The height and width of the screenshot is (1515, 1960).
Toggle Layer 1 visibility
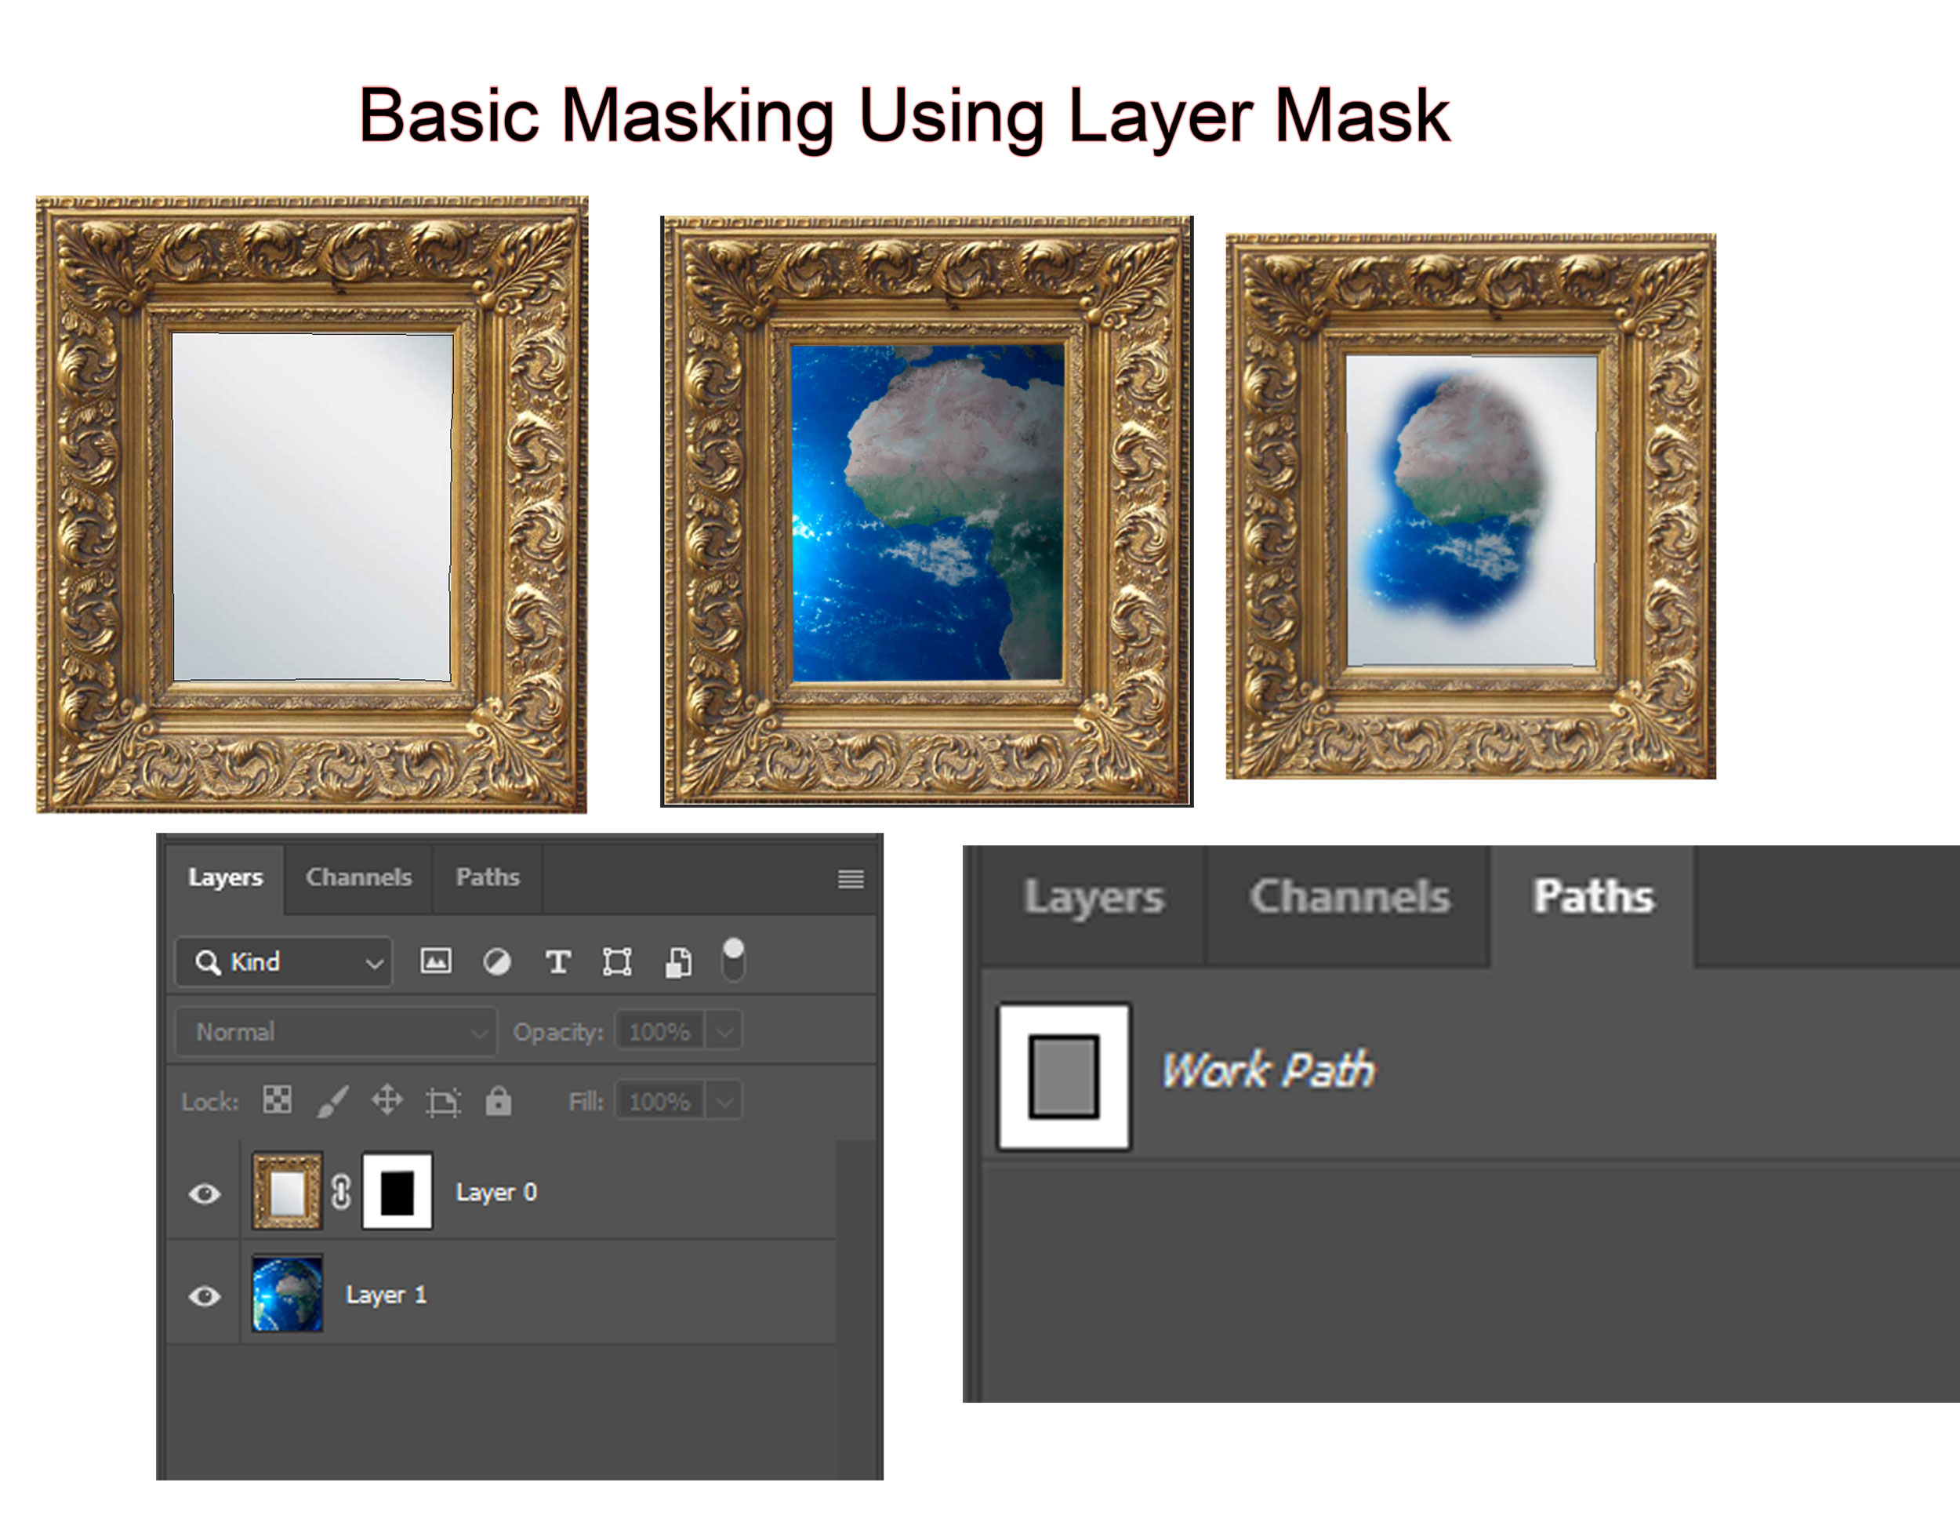click(x=205, y=1295)
